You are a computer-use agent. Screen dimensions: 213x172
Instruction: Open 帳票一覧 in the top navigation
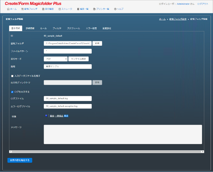point(84,9)
